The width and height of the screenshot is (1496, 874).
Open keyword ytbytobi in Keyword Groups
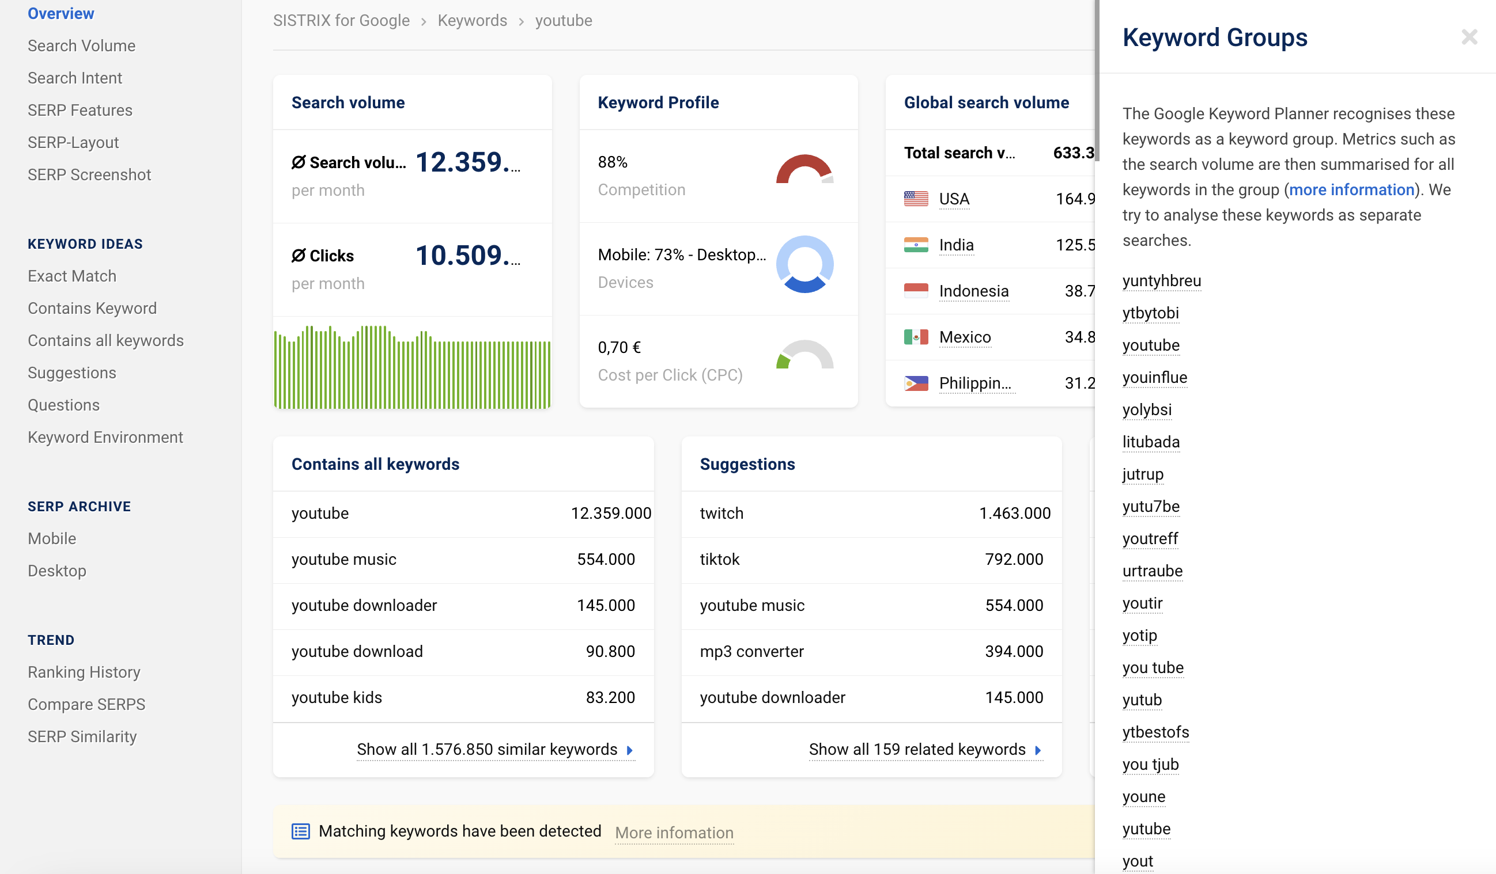(1150, 313)
